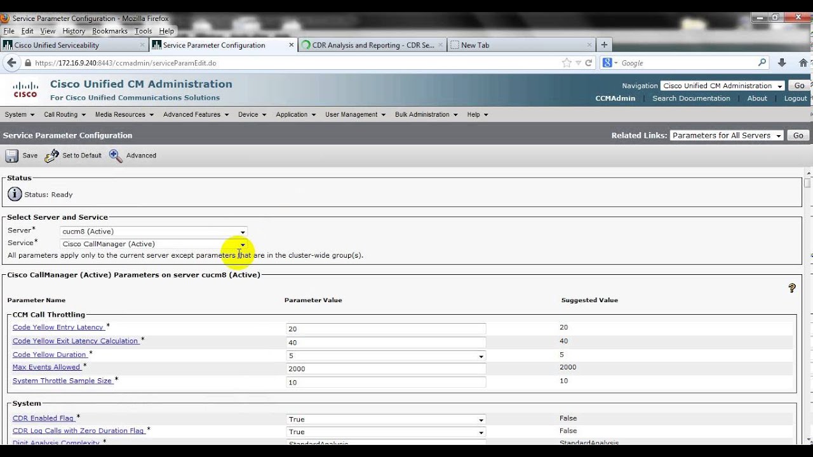Viewport: 813px width, 457px height.
Task: Click Go button next to Related Links
Action: 798,135
